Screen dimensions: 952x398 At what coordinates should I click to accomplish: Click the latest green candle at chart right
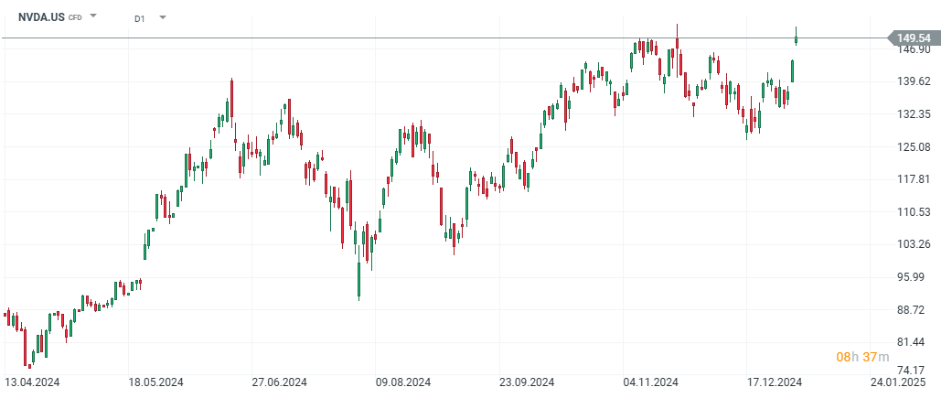click(x=797, y=38)
